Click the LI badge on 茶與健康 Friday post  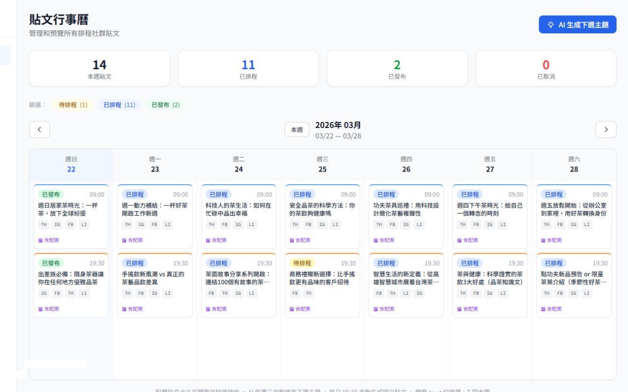point(502,293)
